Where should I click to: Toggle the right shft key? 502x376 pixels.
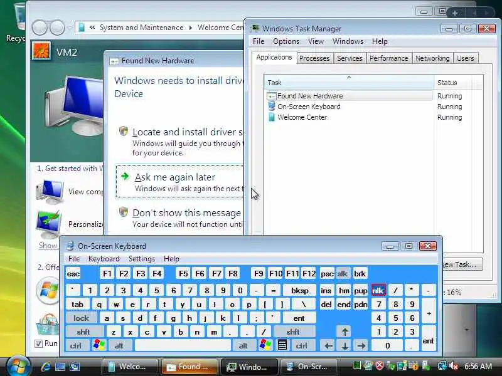coord(293,332)
